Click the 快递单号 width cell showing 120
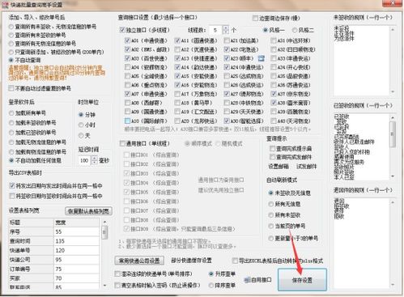 (77, 250)
